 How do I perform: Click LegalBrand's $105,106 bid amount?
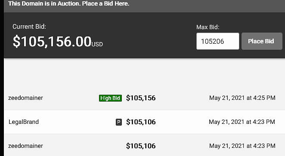point(141,122)
